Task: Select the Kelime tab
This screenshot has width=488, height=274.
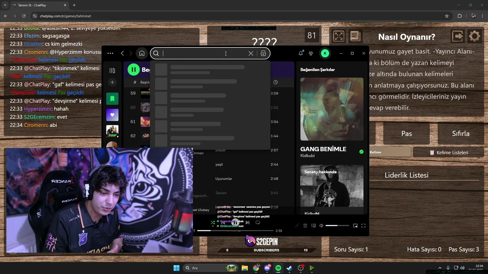Action: point(390,152)
